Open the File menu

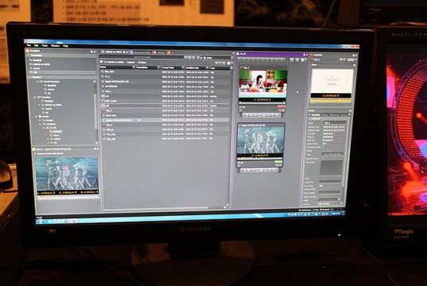point(29,45)
